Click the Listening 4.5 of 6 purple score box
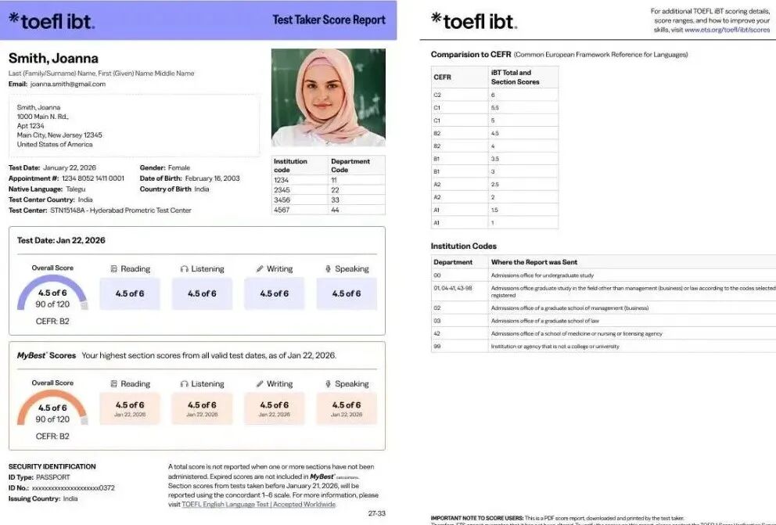The image size is (776, 525). 202,293
